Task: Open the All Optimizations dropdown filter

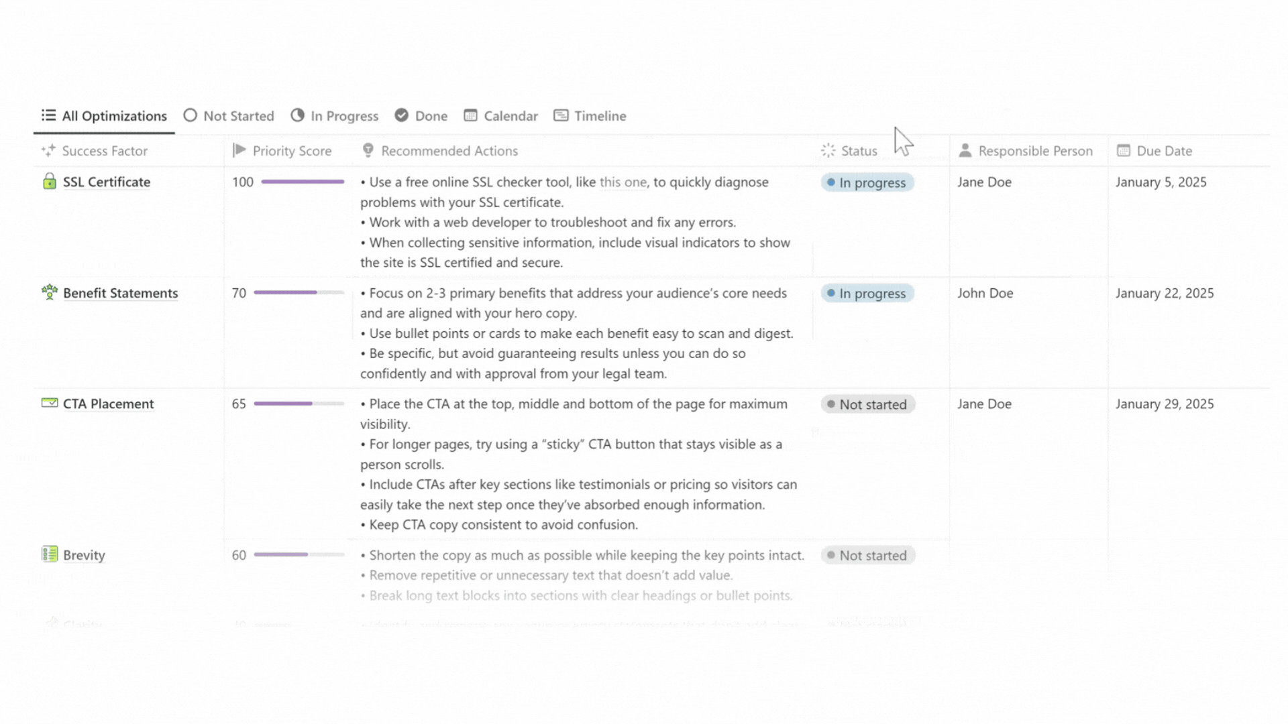Action: pos(103,116)
